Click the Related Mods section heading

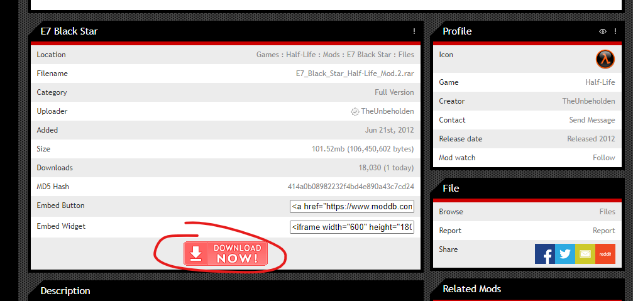pyautogui.click(x=472, y=289)
